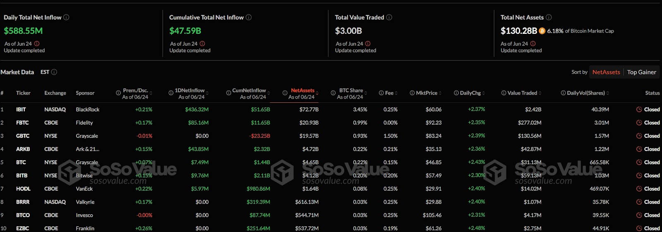Click info icon before MktPrice column header

412,93
